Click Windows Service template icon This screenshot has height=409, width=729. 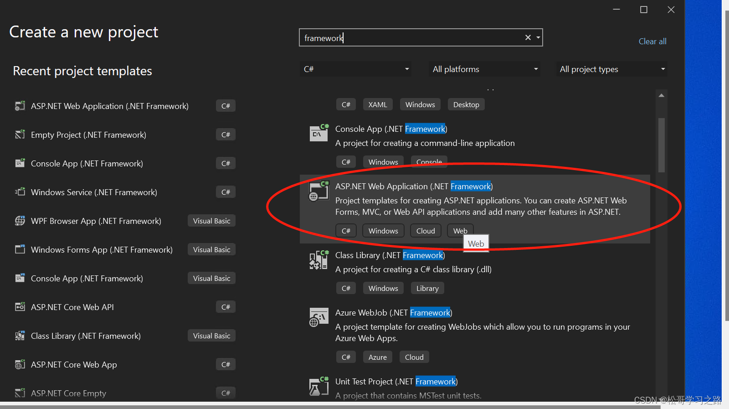20,192
